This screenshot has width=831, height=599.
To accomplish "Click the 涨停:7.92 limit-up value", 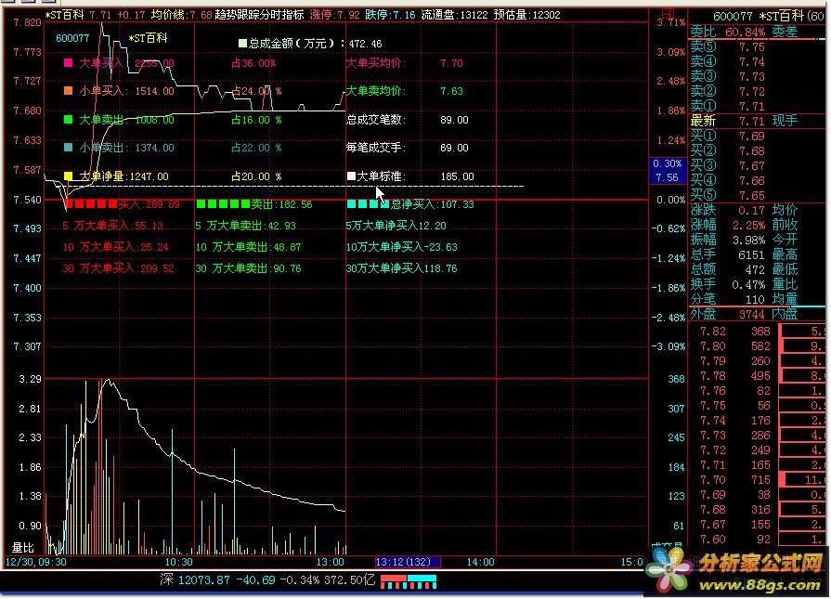I will 334,15.
